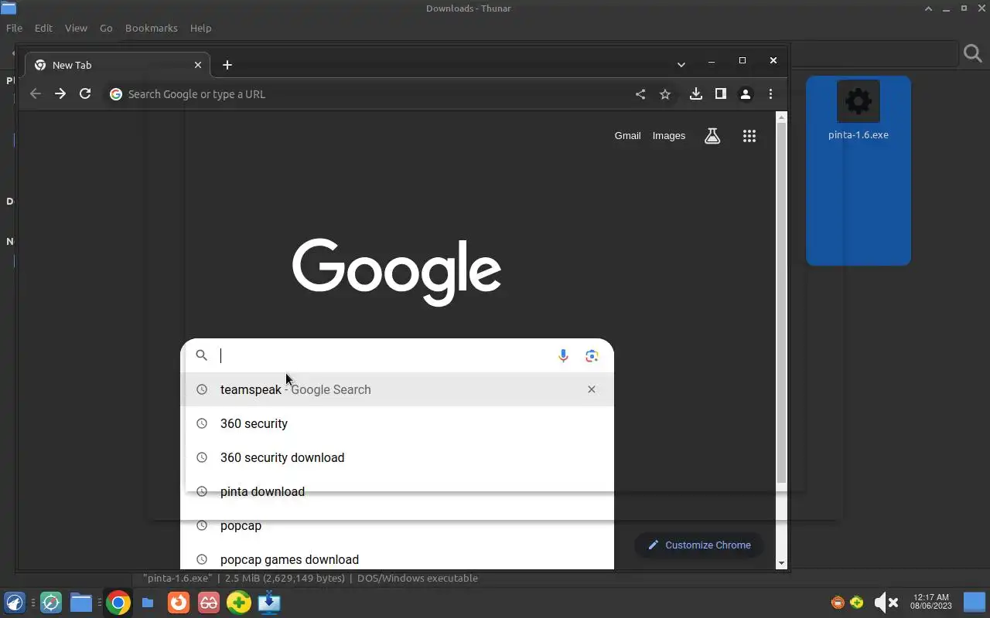This screenshot has height=618, width=990.
Task: Click the Chrome page vertical scrollbar
Action: pyautogui.click(x=781, y=303)
